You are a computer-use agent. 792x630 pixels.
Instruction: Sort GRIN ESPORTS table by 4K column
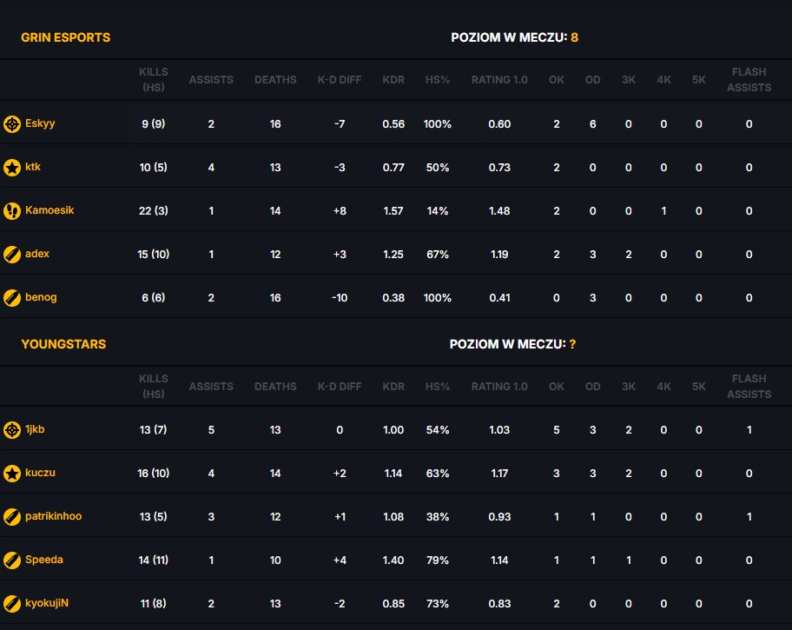664,80
